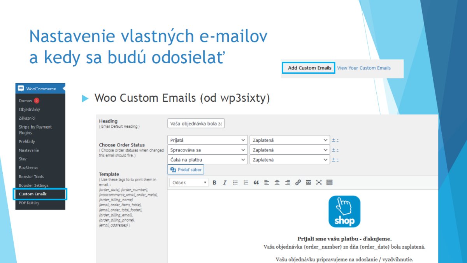Add a status row after Spracováva sa row
This screenshot has height=263, width=467.
[x=334, y=150]
